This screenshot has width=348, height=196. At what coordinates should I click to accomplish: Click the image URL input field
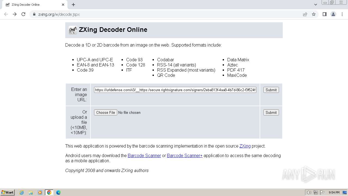pos(175,90)
